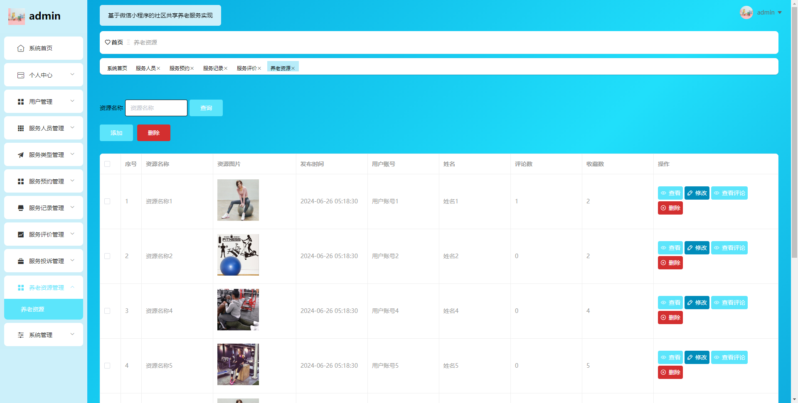Expand the 服务类型管理 menu chevron
The height and width of the screenshot is (403, 798).
pyautogui.click(x=72, y=154)
